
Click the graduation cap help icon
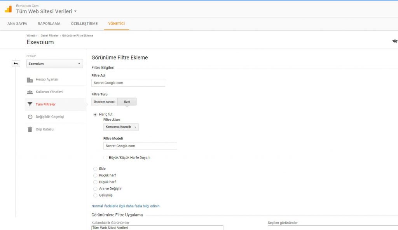(395, 41)
